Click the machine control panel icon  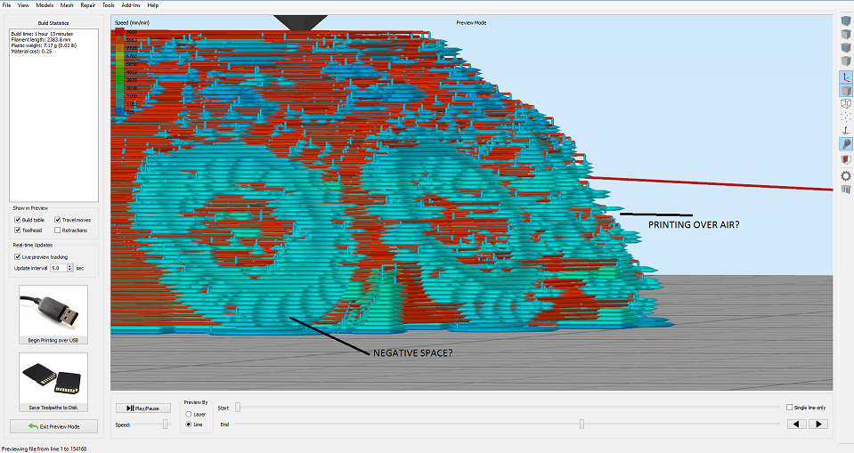click(x=845, y=189)
